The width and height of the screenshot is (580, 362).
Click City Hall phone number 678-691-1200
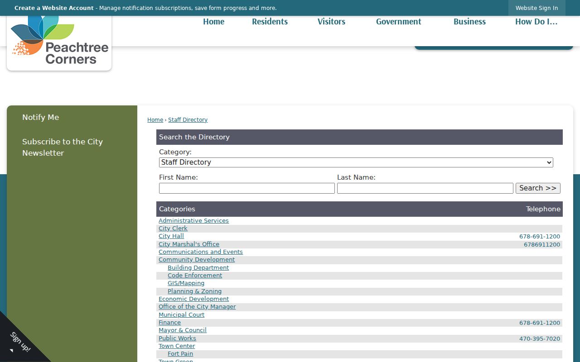(x=540, y=237)
